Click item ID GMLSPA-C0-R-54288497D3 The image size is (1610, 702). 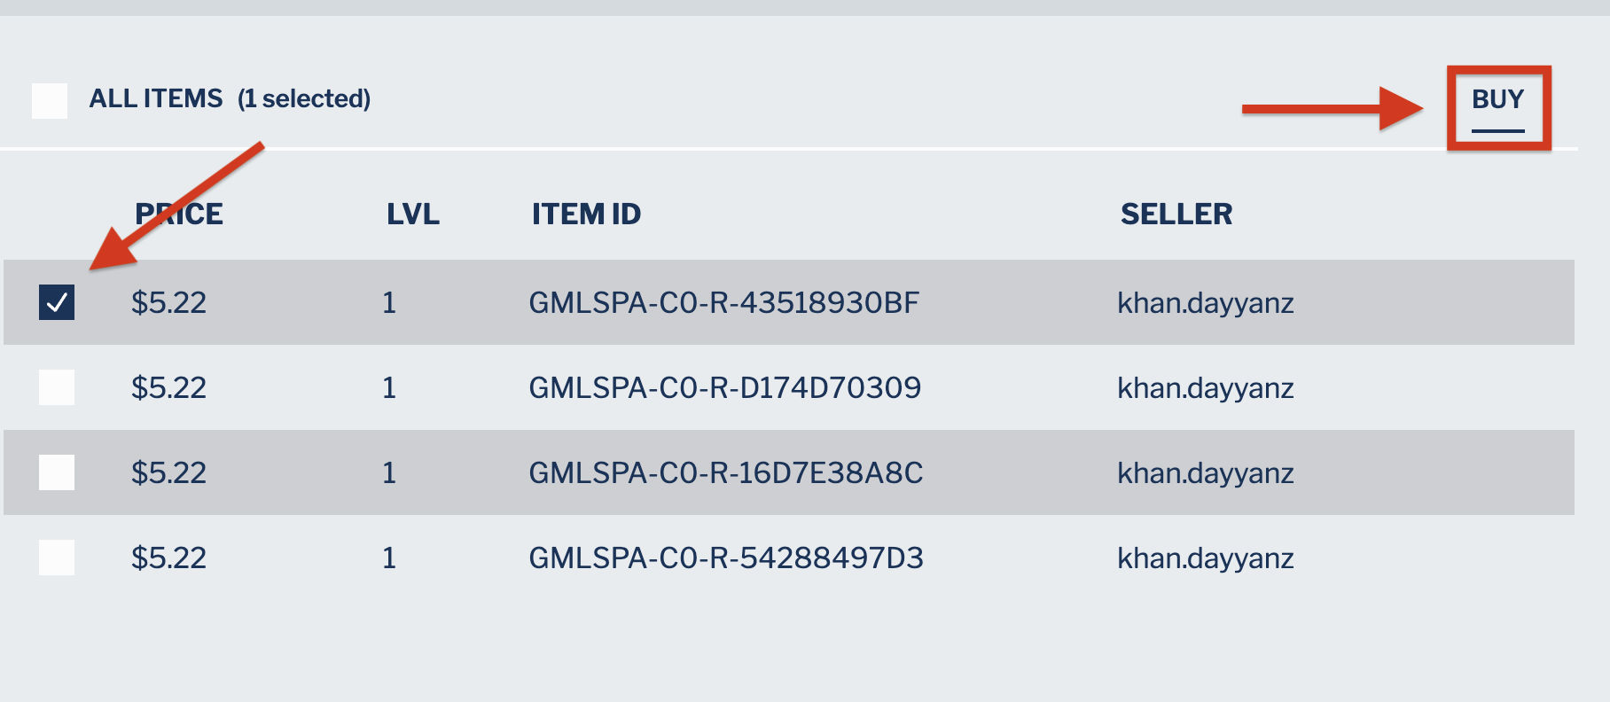pyautogui.click(x=726, y=558)
